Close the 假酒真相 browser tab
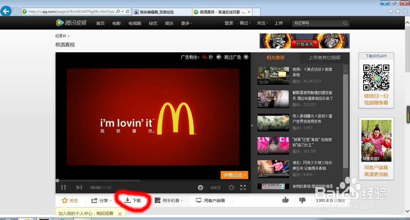410x220 pixels. (x=249, y=12)
